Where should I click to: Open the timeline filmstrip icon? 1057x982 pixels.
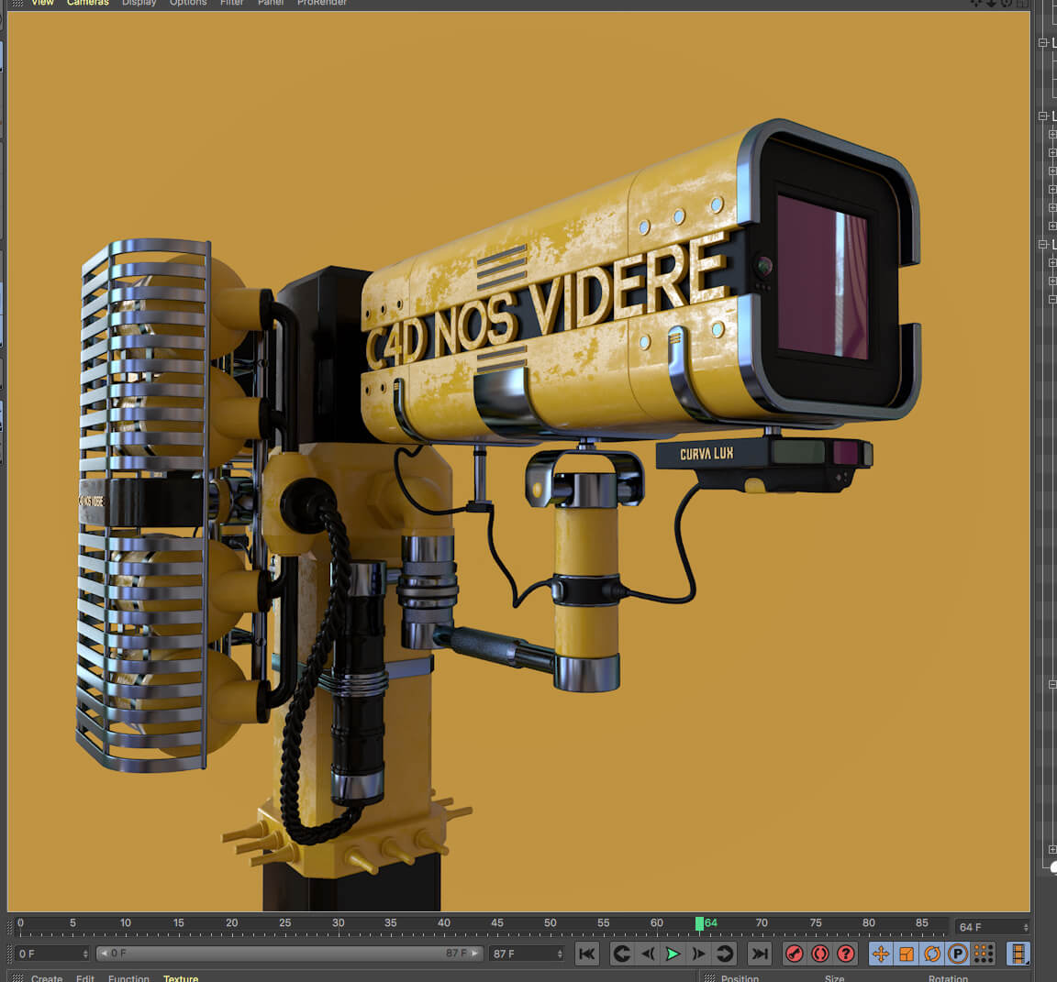1018,954
